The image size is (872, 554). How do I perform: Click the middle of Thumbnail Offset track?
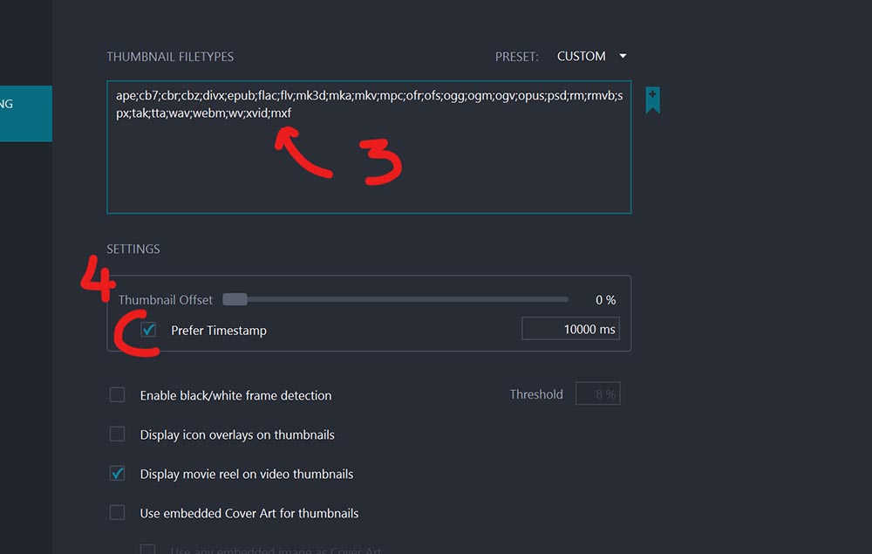coord(395,299)
